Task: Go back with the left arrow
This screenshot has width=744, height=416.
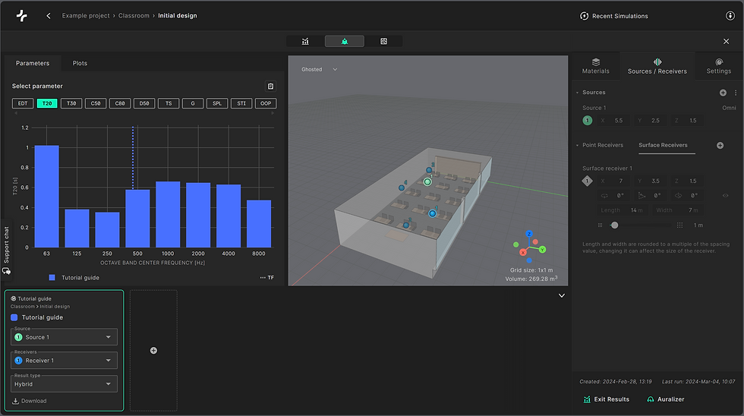Action: coord(49,16)
